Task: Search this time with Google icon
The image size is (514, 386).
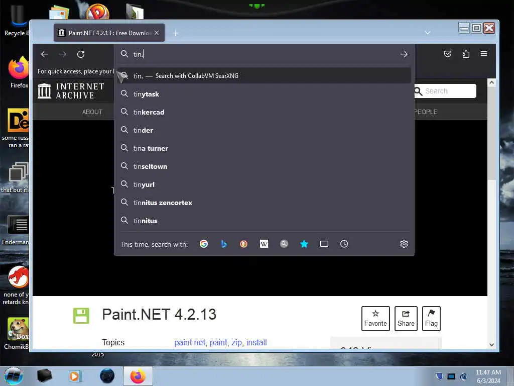Action: coord(204,244)
